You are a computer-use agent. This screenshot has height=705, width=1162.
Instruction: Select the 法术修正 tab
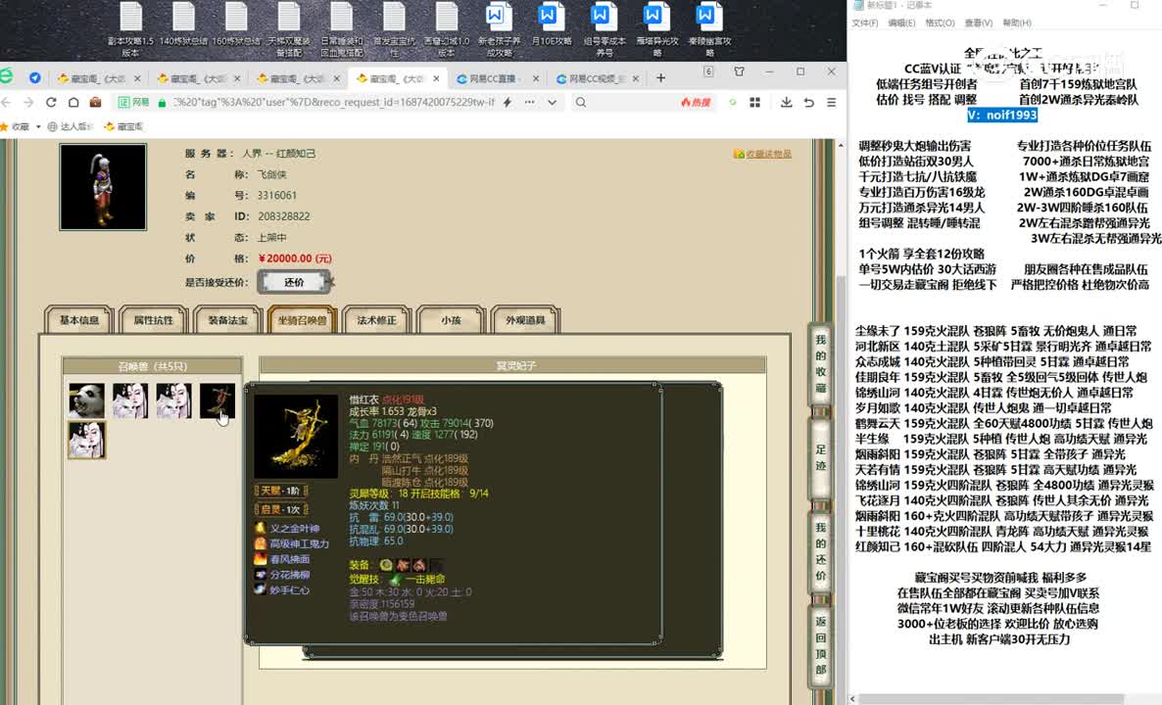tap(376, 320)
